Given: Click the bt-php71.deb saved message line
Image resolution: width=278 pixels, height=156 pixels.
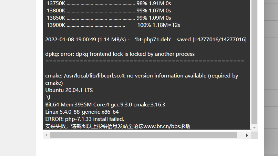Looking at the screenshot, I should [x=146, y=40].
